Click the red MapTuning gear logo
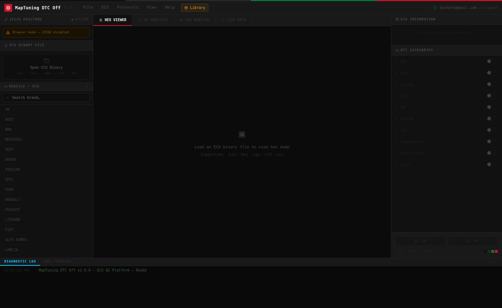502x308 pixels. click(x=8, y=8)
